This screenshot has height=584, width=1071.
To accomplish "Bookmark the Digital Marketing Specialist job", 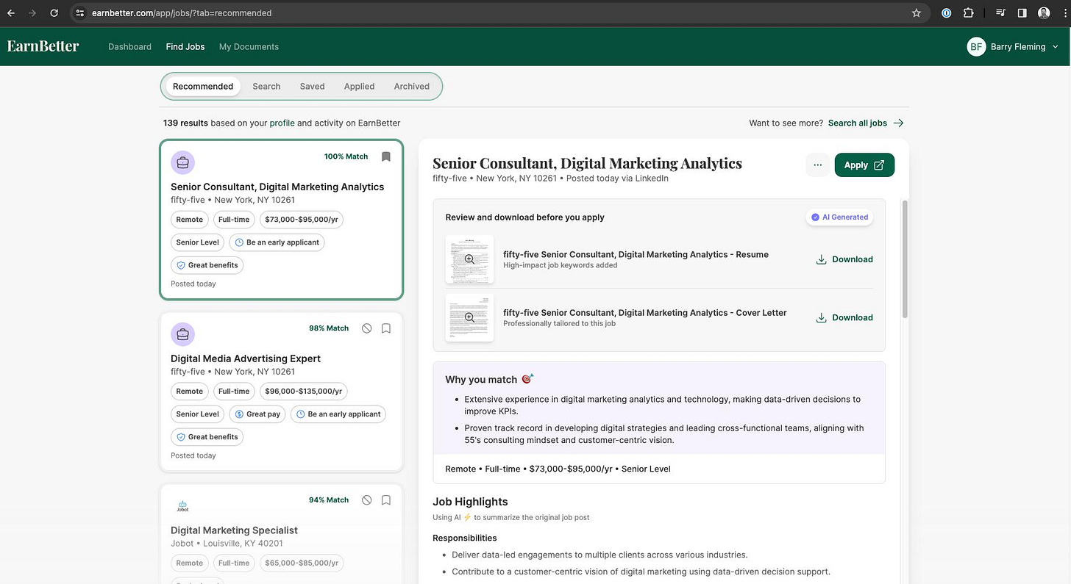I will point(386,500).
